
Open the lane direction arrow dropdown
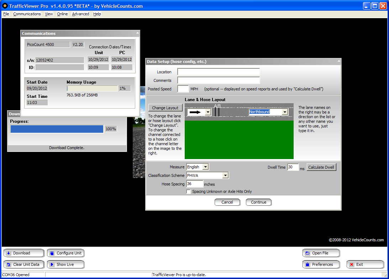208,112
